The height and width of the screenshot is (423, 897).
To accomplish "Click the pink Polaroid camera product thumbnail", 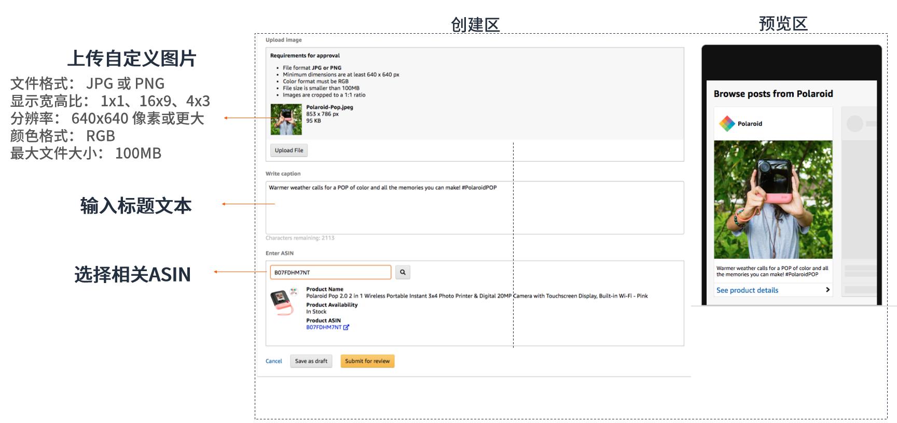I will click(x=284, y=302).
